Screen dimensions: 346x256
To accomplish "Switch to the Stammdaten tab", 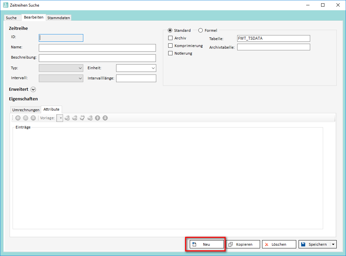I will pyautogui.click(x=59, y=18).
